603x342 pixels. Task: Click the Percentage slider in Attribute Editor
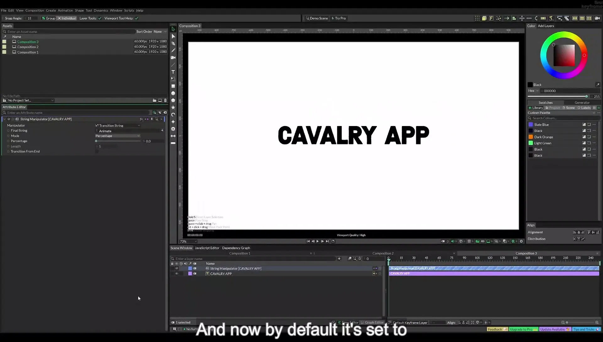118,141
